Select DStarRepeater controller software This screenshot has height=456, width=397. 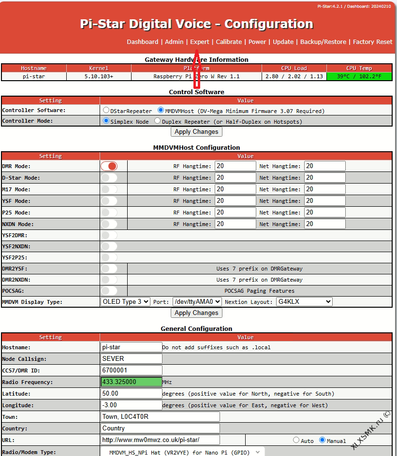point(106,110)
